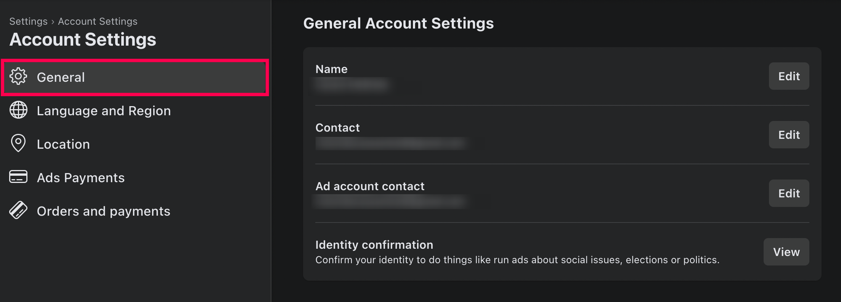Click the Identity confirmation description text
841x302 pixels.
517,260
